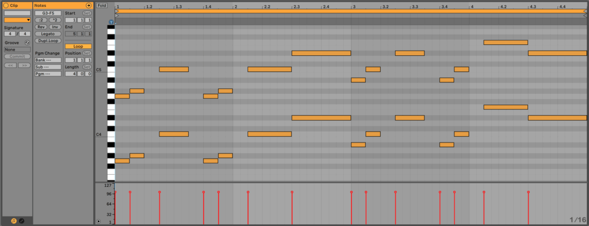
Task: Click the C5 piano key
Action: [111, 70]
